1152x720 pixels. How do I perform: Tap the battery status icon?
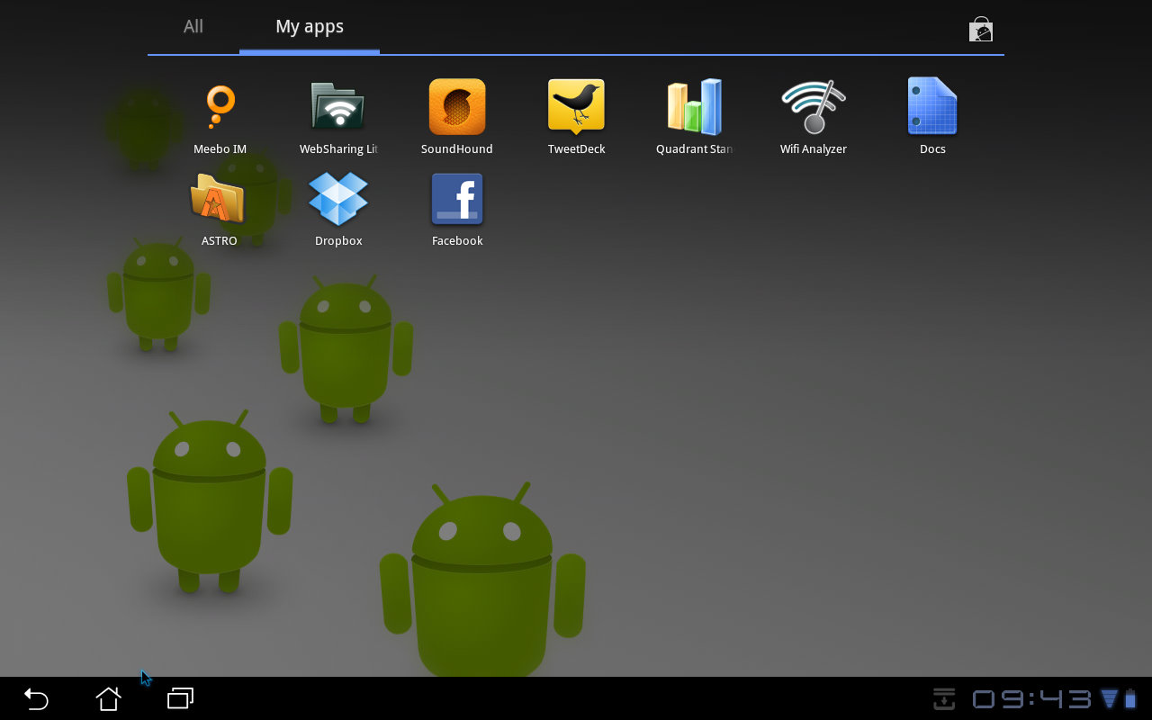click(1130, 698)
